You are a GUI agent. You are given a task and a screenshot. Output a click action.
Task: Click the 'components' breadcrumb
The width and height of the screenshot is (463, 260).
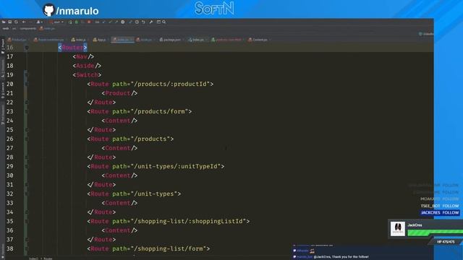coord(28,29)
